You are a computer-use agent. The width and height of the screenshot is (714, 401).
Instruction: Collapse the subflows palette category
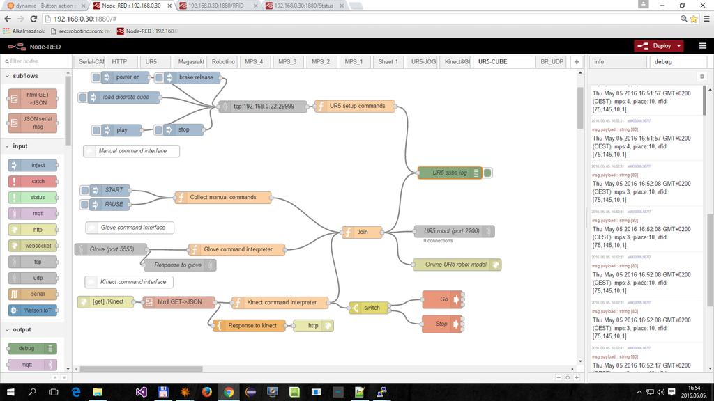tap(7, 76)
